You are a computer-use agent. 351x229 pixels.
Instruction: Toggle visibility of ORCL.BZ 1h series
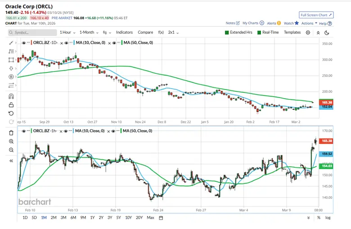click(23, 131)
